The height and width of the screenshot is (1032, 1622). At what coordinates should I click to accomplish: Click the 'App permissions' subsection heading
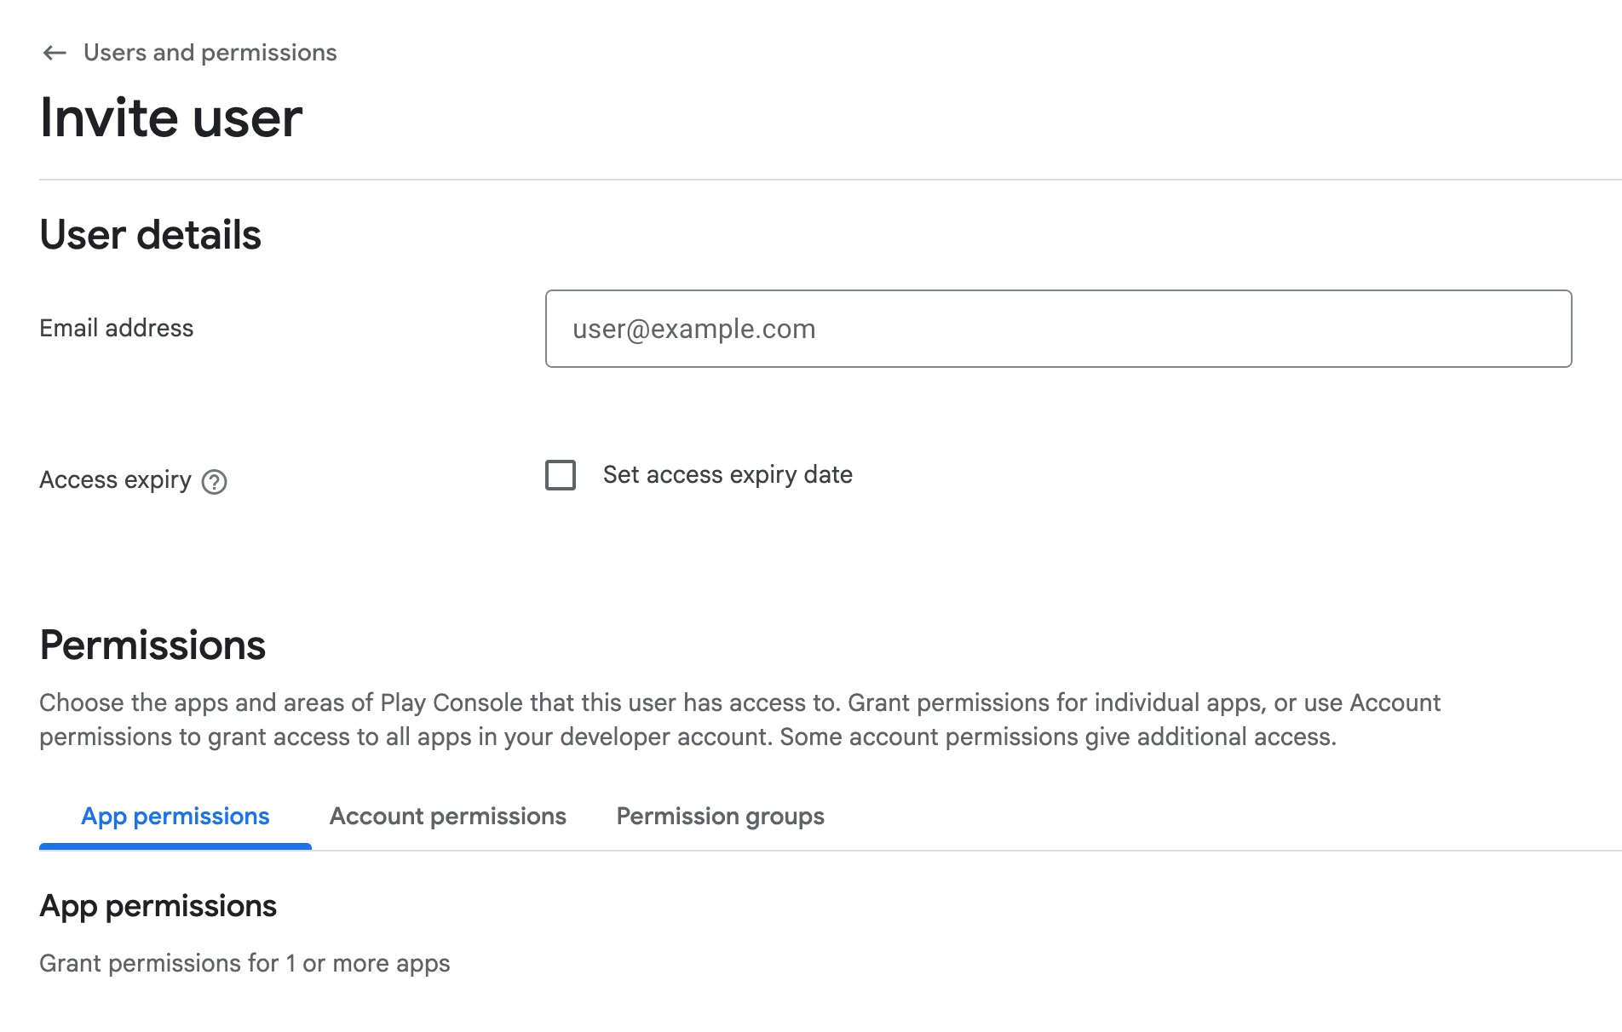(x=158, y=906)
